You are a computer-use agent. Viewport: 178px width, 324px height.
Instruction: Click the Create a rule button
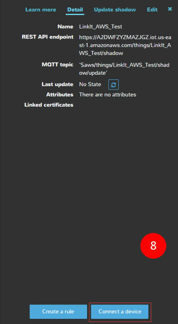coord(58,312)
